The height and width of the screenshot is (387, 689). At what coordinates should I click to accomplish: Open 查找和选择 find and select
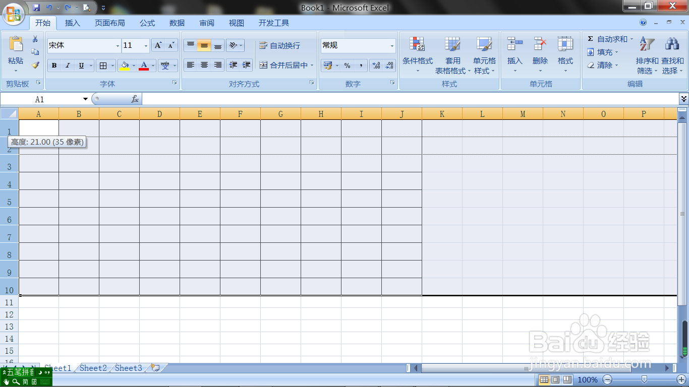pyautogui.click(x=673, y=55)
